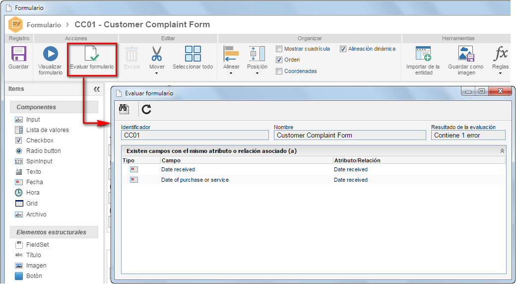Click date icon of Date of purchase row
Image resolution: width=516 pixels, height=284 pixels.
134,180
